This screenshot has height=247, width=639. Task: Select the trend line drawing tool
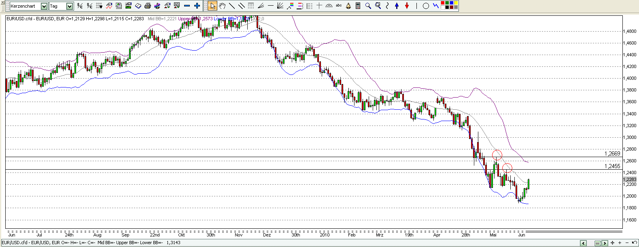232,6
